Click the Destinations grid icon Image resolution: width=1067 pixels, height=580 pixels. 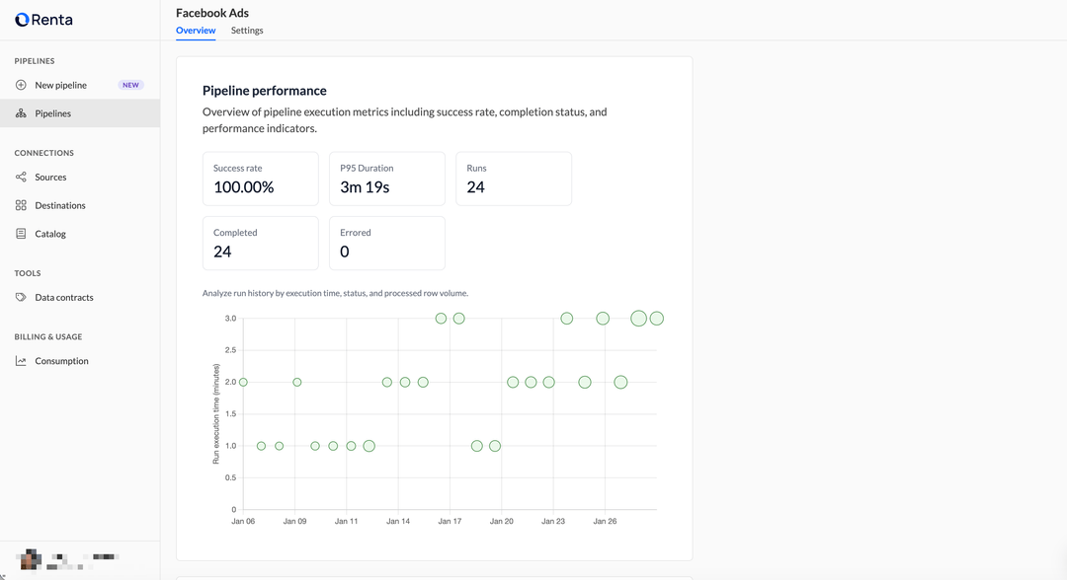(x=21, y=205)
